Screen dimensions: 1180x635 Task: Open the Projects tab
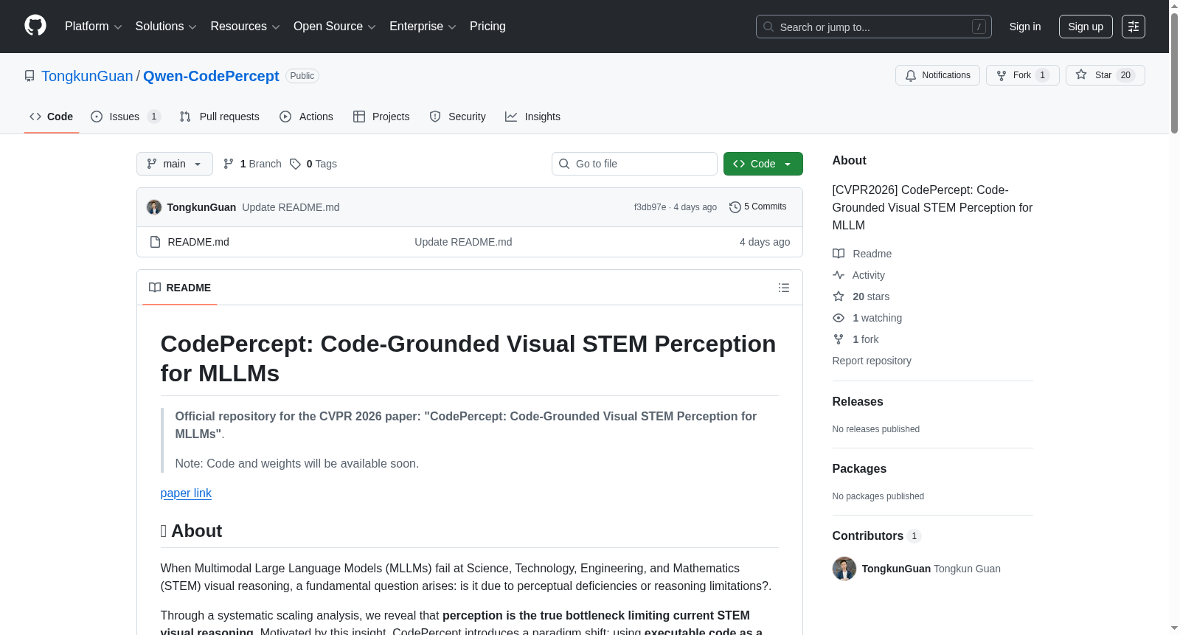click(381, 117)
